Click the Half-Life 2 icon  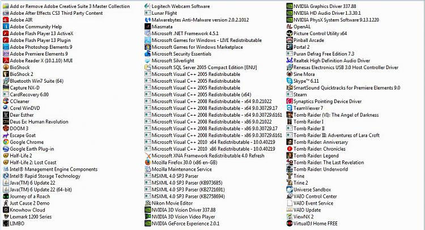click(6, 155)
